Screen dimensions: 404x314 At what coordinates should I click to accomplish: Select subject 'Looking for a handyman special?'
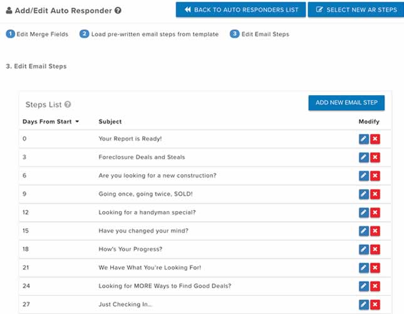click(x=147, y=212)
